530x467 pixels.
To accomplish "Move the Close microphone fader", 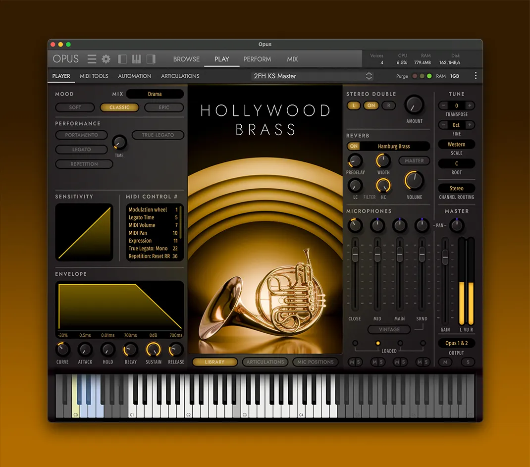I will click(355, 254).
